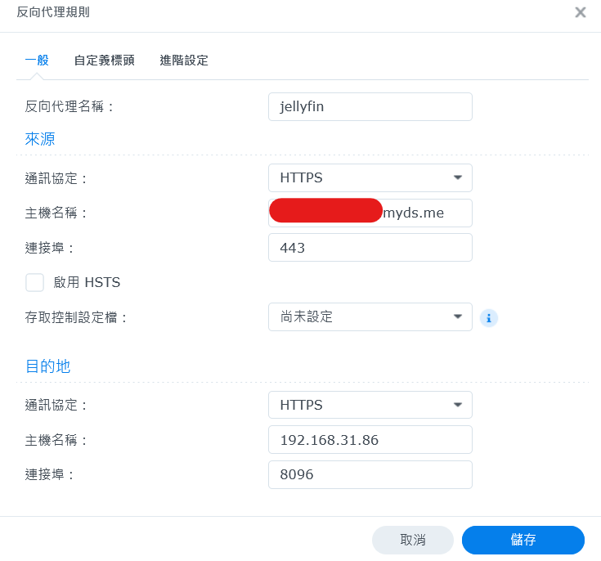
Task: Close the reverse proxy rule dialog
Action: (x=581, y=12)
